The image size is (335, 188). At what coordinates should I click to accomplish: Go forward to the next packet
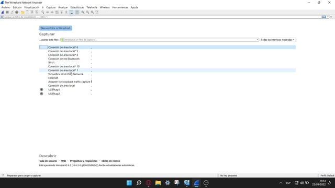pyautogui.click(x=52, y=12)
